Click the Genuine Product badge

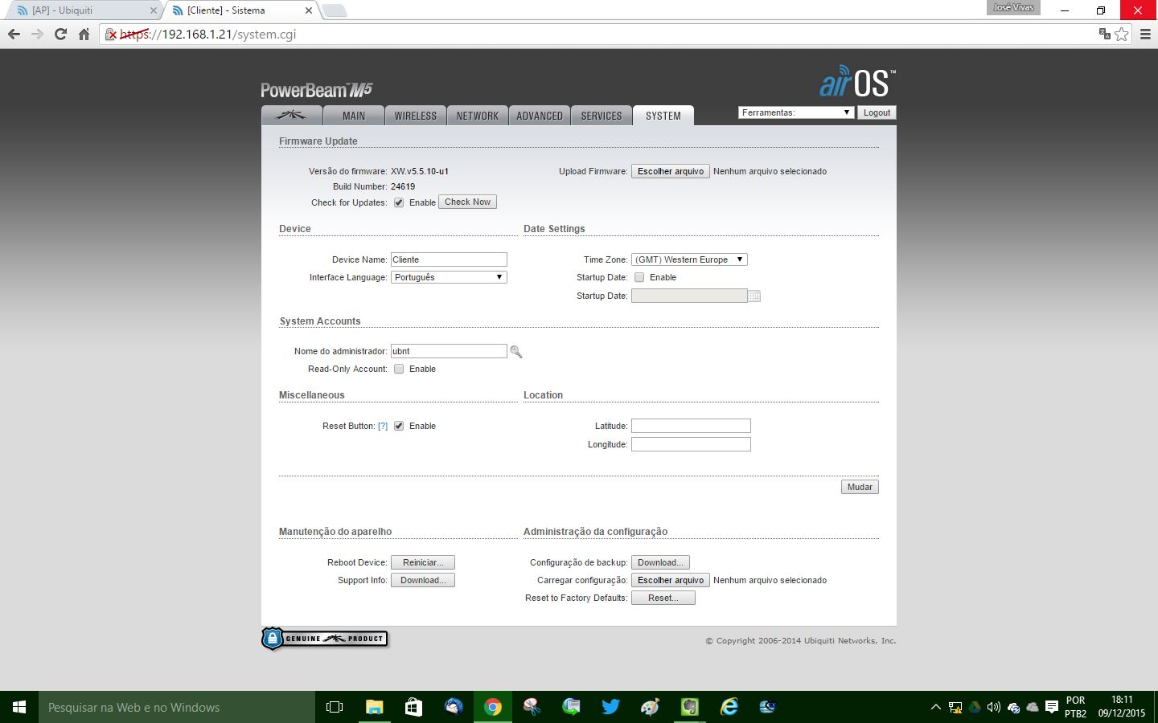click(x=325, y=639)
